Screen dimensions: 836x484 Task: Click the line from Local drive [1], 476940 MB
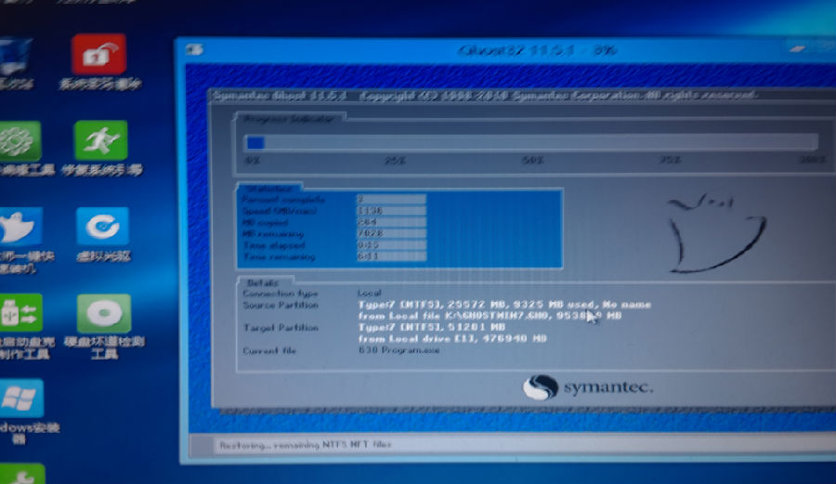coord(452,338)
